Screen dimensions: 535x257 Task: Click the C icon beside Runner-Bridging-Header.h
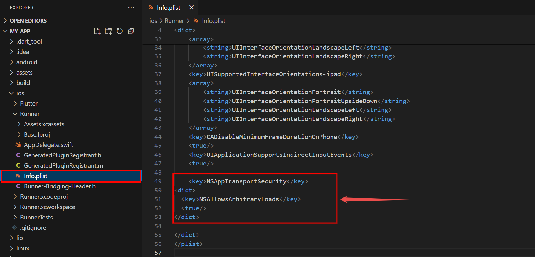(18, 186)
